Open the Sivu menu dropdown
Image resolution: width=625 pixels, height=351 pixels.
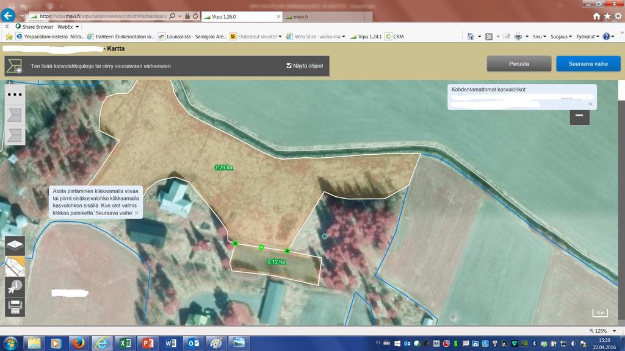point(540,37)
